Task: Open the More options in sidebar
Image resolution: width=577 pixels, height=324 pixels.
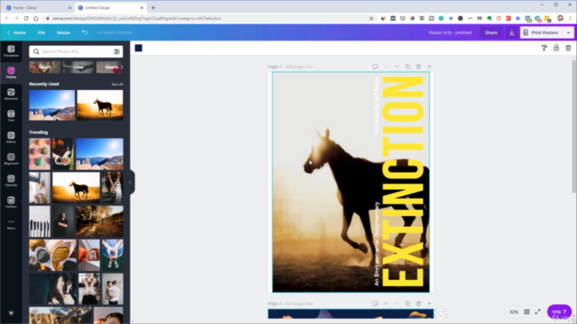Action: [x=11, y=224]
